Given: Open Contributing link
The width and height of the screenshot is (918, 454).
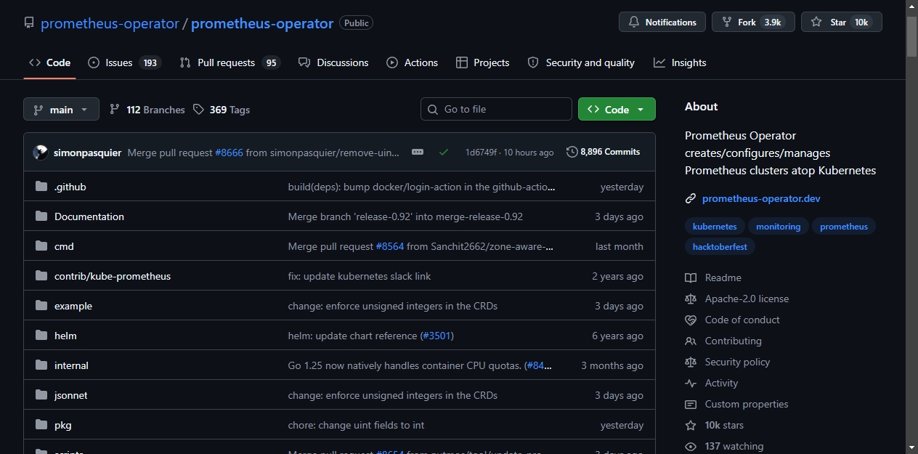Looking at the screenshot, I should click(723, 341).
